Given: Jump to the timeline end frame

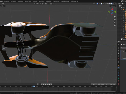Looking at the screenshot, I should coord(51,84).
